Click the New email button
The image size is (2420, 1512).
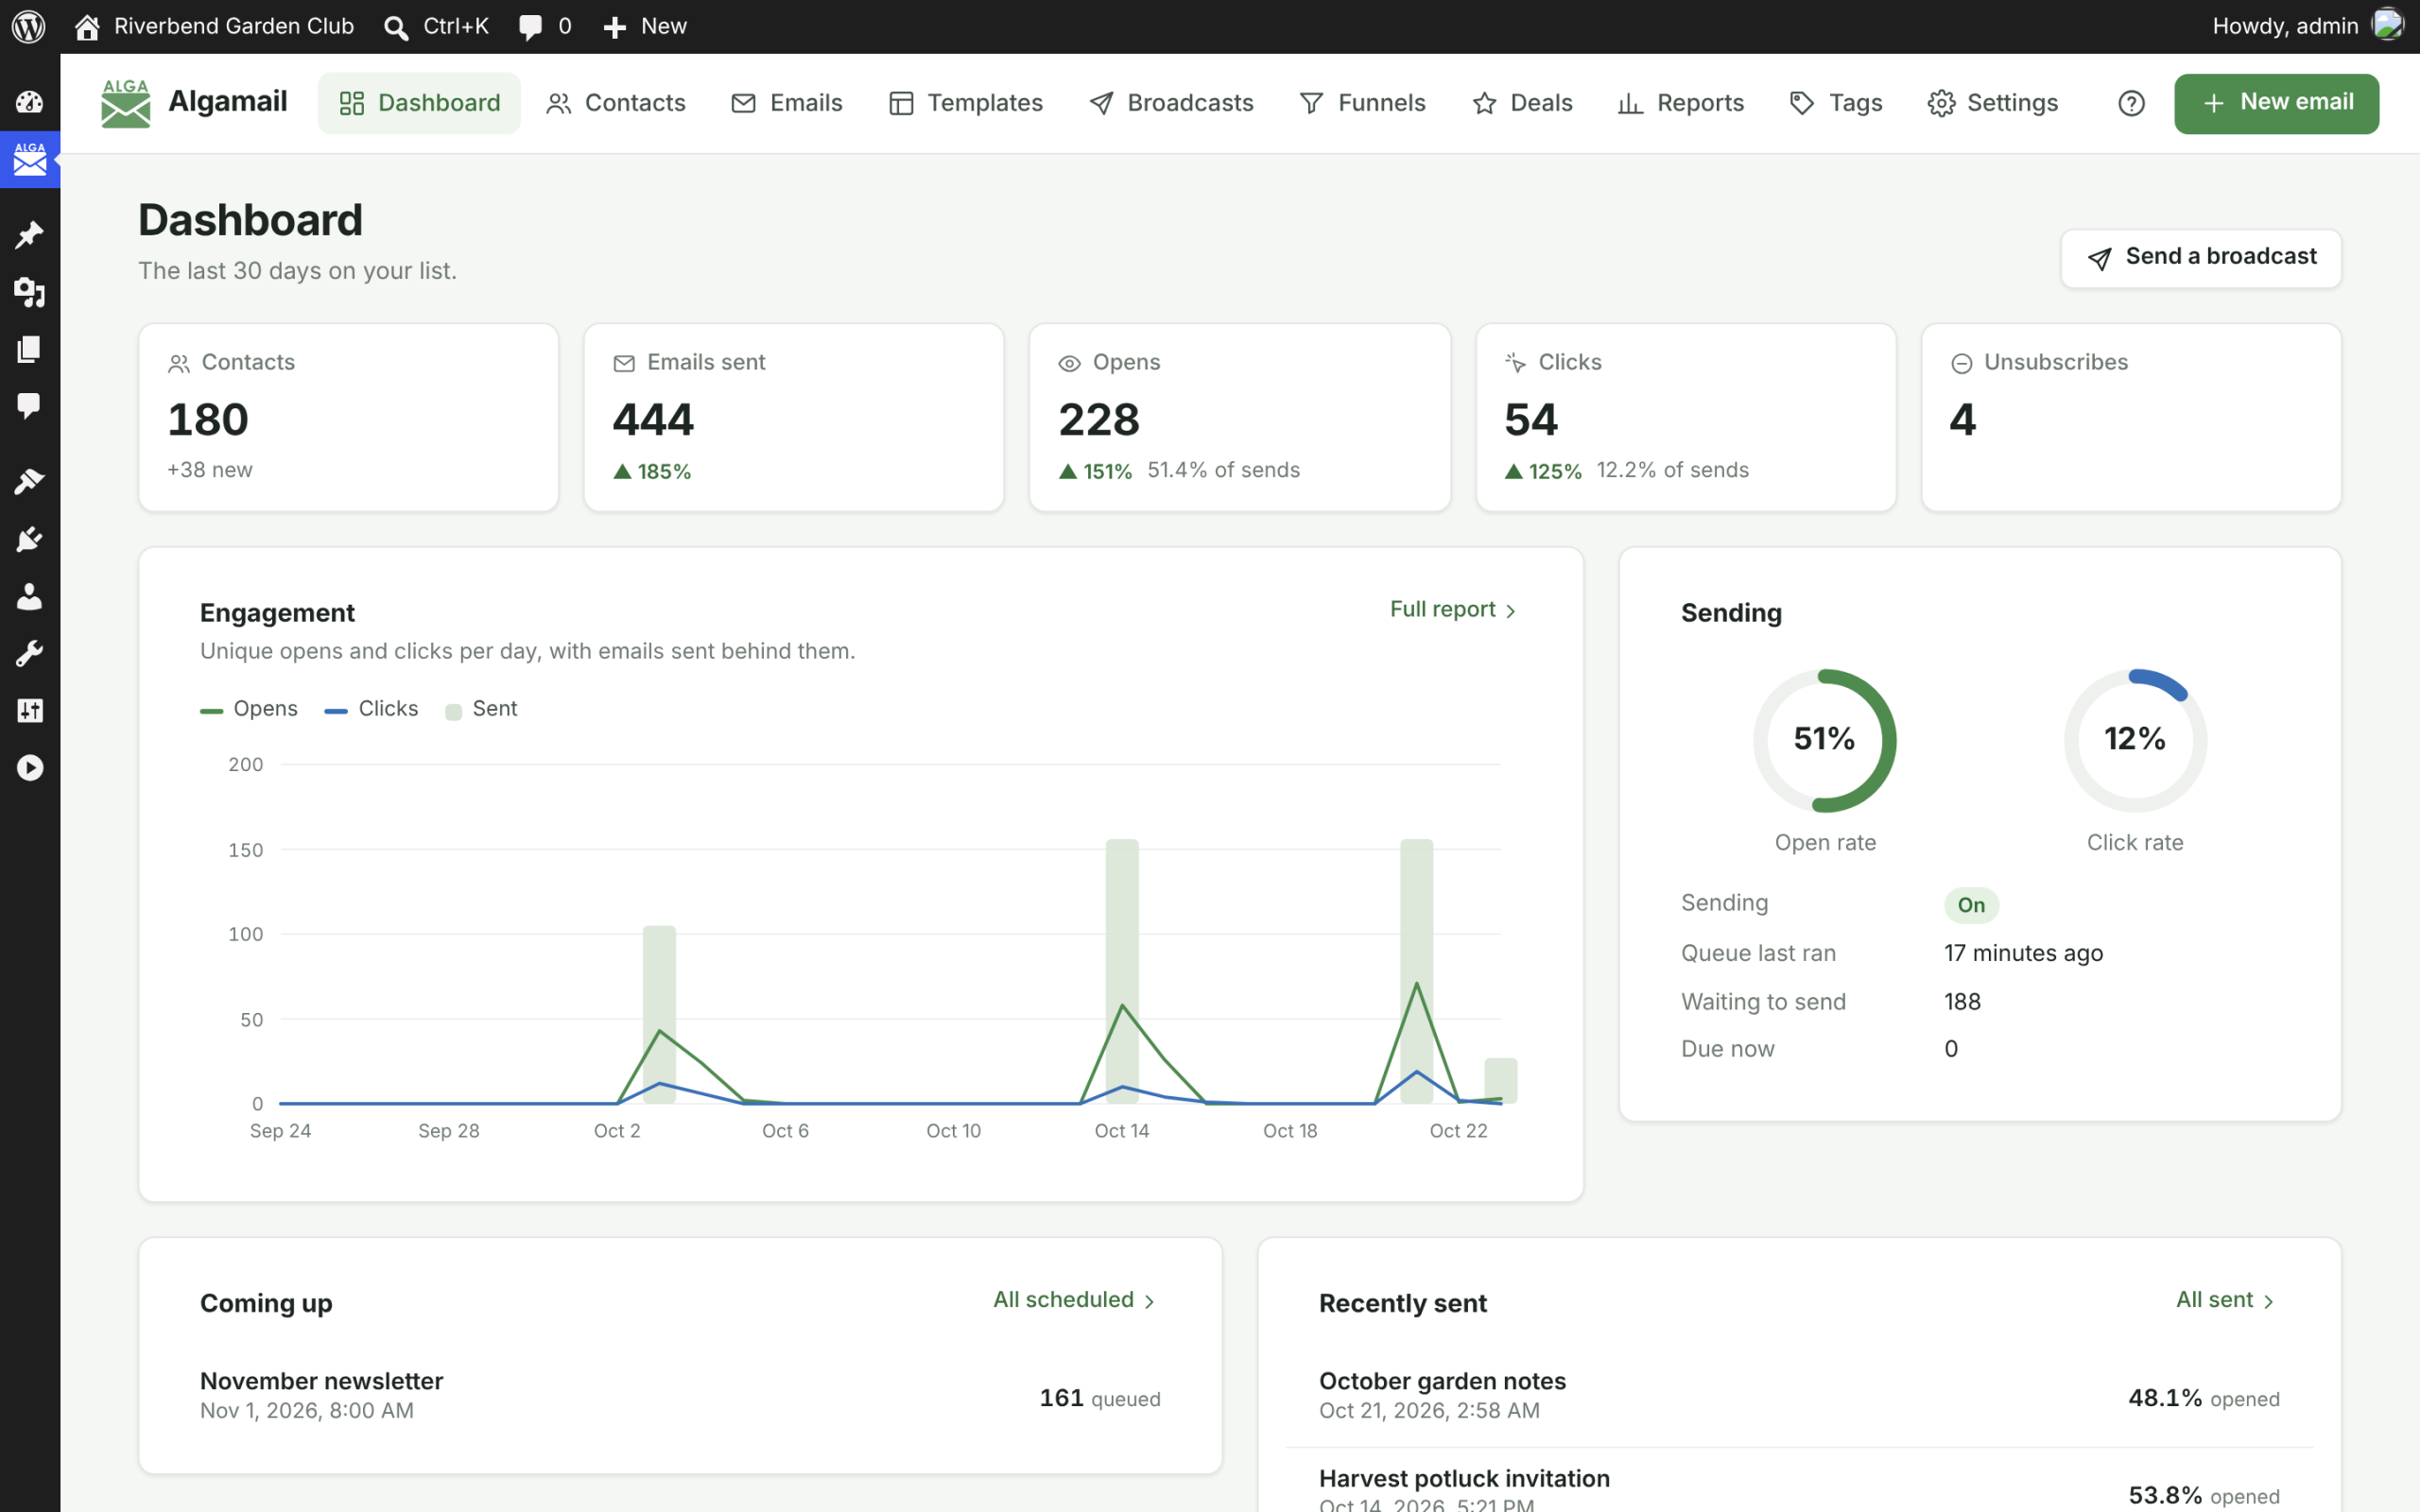coord(2276,103)
